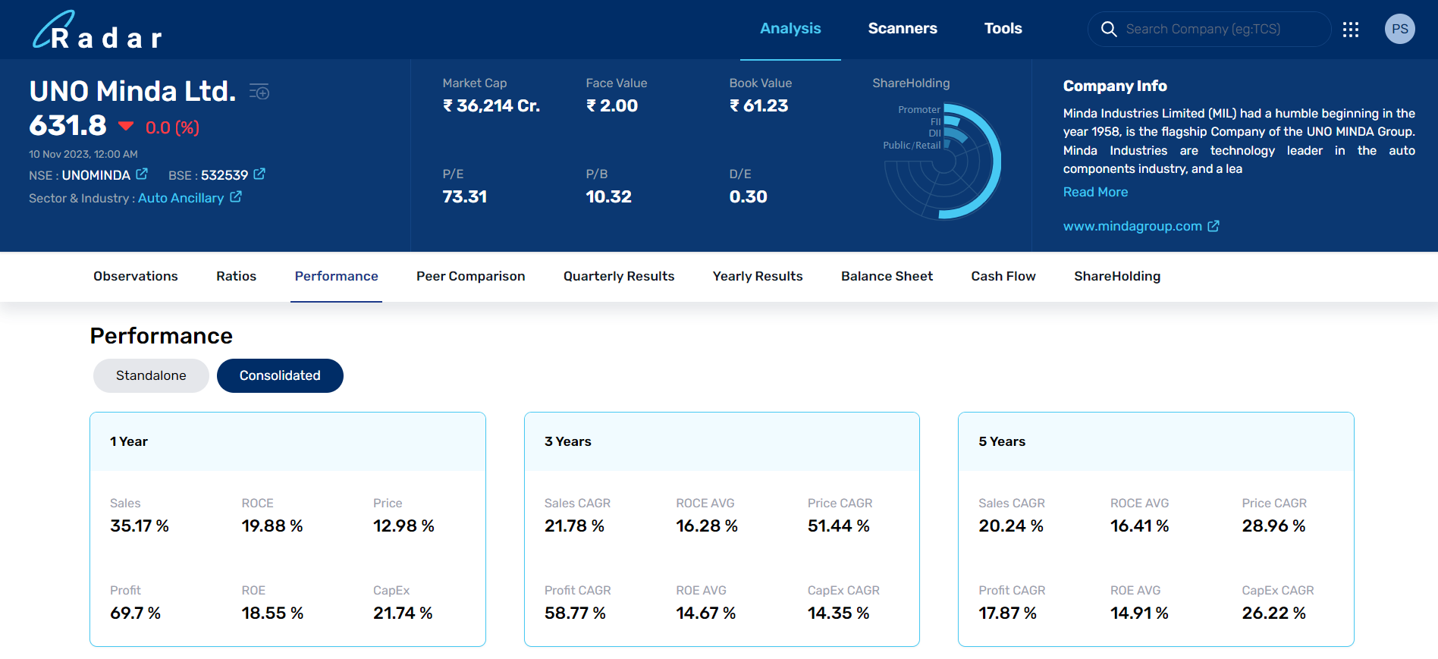Image resolution: width=1438 pixels, height=659 pixels.
Task: Click 5 Years Sales CAGR 20.24 %
Action: pyautogui.click(x=1011, y=526)
